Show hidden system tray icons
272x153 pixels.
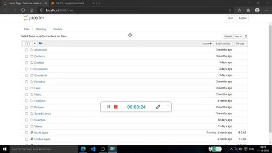(231, 149)
